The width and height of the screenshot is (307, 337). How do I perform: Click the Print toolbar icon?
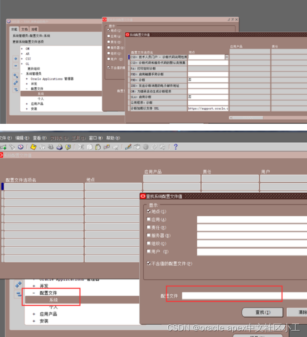click(59, 147)
